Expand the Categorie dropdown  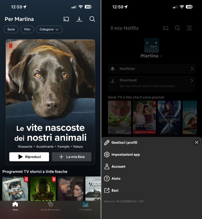[x=49, y=29]
